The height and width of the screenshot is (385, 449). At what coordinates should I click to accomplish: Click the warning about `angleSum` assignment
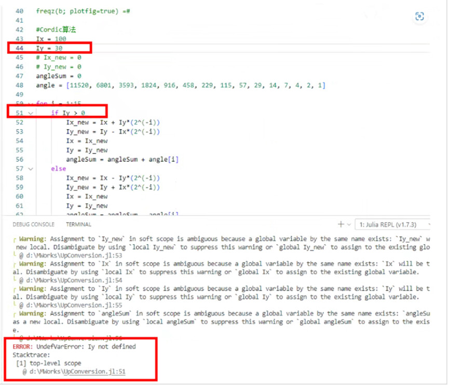(x=221, y=322)
